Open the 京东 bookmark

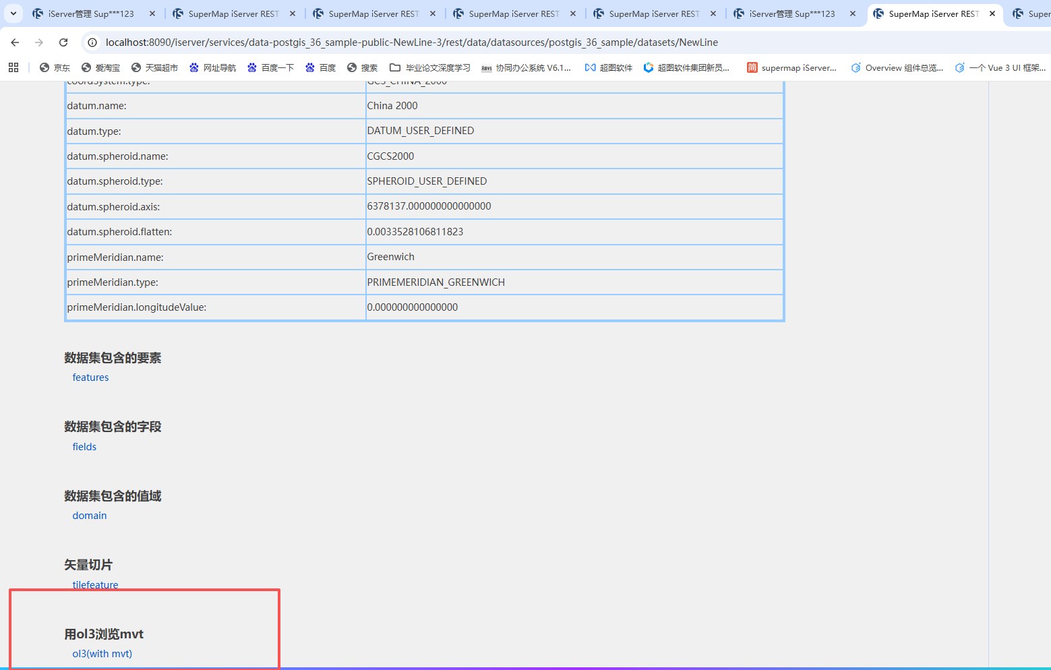[55, 67]
